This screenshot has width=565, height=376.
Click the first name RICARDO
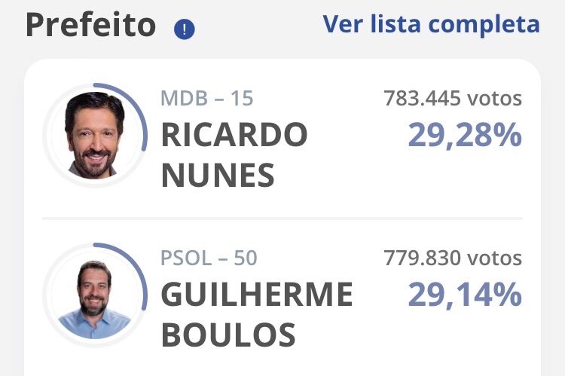(234, 134)
